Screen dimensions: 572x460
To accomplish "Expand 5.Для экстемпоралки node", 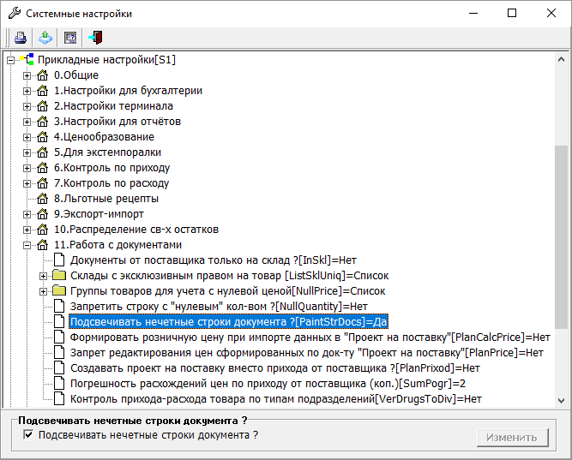I will point(27,152).
